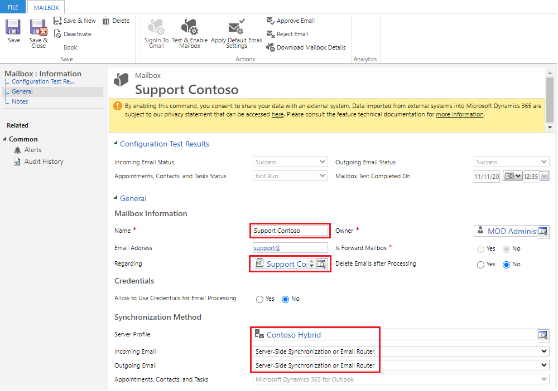
Task: Select No for Is Forward Mailbox
Action: (x=506, y=250)
